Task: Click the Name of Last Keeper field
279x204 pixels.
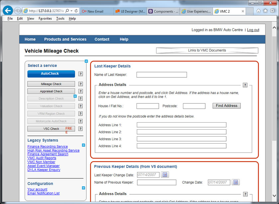Action: 162,74
